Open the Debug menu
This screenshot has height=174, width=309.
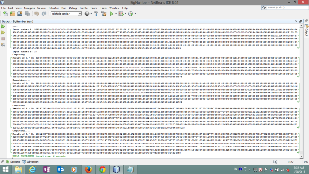(73, 8)
